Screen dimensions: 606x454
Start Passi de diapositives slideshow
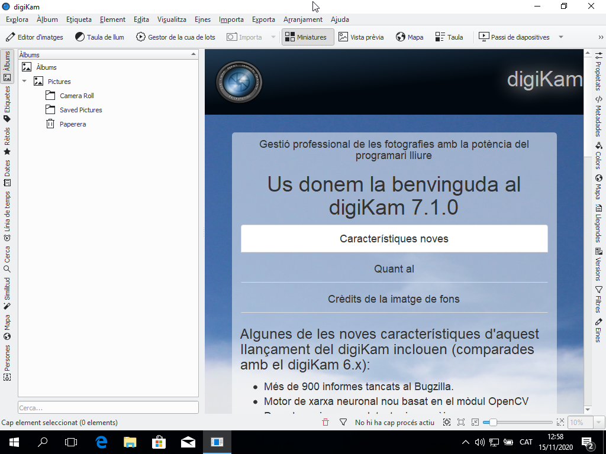(514, 37)
